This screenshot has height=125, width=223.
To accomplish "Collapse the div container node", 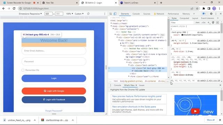I will coord(113,29).
